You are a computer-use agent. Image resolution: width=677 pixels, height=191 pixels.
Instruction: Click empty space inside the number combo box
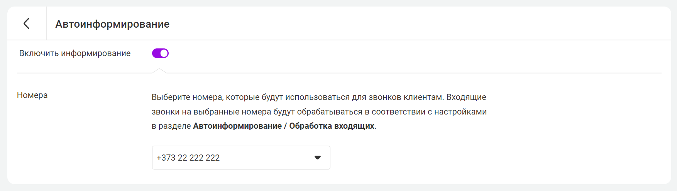click(266, 158)
